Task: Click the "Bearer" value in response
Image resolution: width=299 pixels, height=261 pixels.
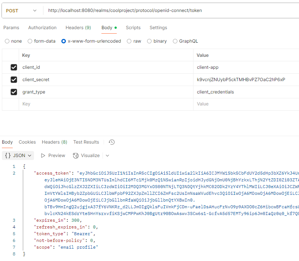Action: pos(82,234)
